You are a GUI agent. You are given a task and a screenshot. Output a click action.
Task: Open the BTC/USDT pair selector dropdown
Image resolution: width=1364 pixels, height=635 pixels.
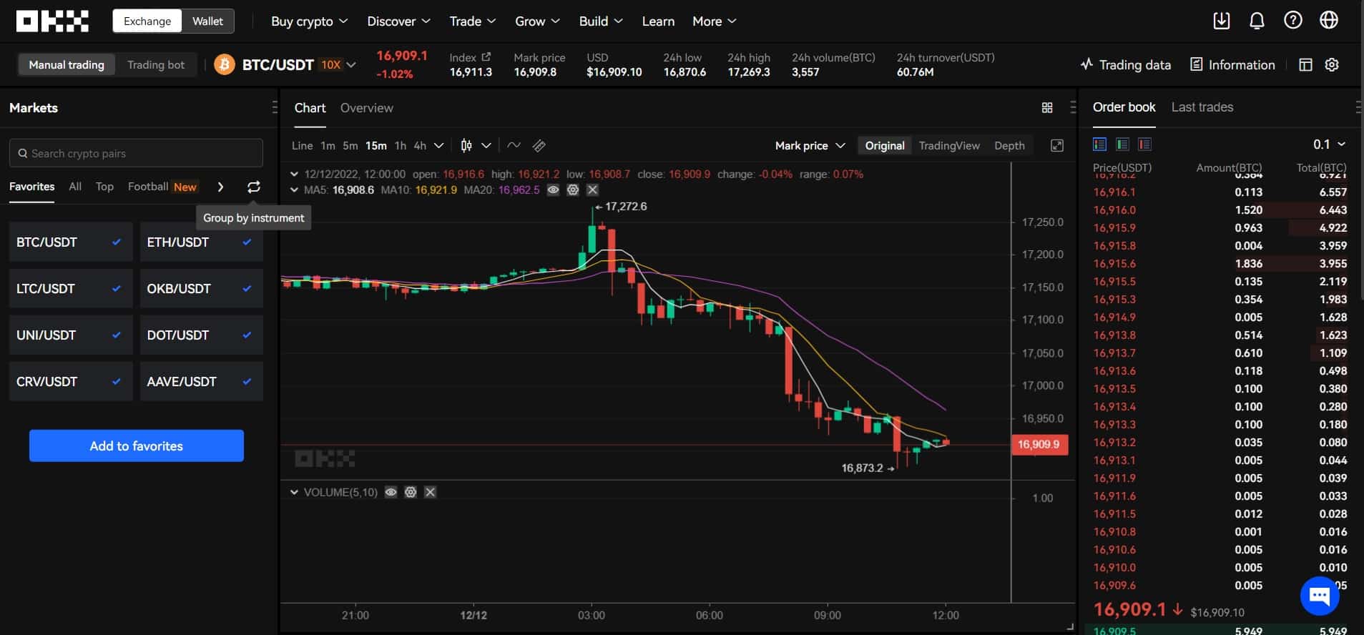click(x=351, y=65)
